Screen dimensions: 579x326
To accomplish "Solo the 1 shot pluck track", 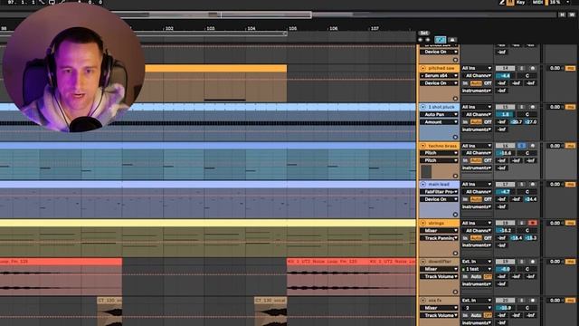I will tap(521, 107).
